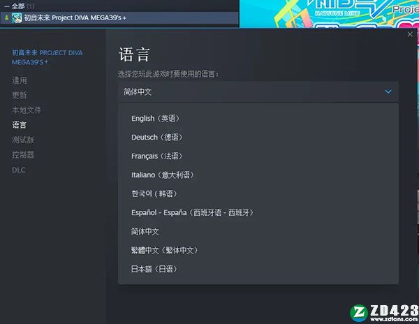
Task: Open the 通用 settings tab
Action: pyautogui.click(x=20, y=80)
